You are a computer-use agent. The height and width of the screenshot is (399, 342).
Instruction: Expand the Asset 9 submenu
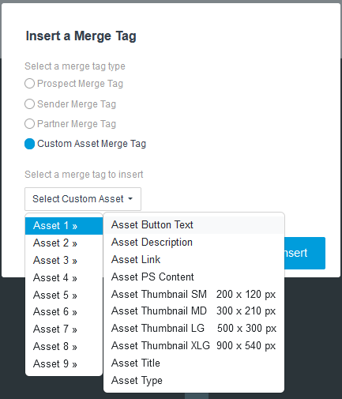click(x=64, y=364)
